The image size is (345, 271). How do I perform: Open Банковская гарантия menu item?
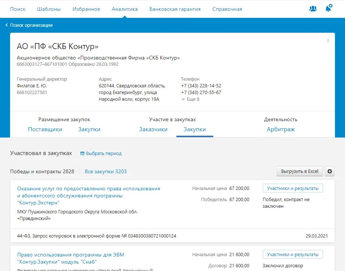[175, 9]
